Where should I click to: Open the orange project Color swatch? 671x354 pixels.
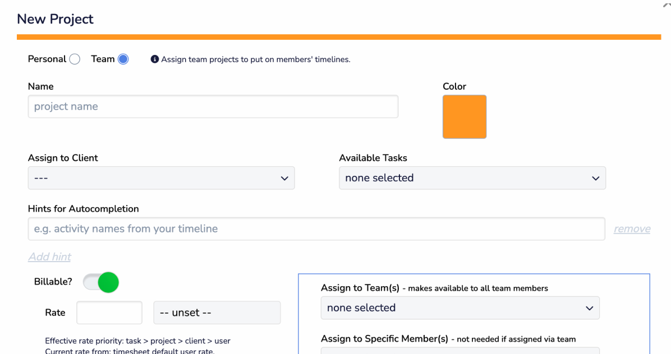point(464,117)
